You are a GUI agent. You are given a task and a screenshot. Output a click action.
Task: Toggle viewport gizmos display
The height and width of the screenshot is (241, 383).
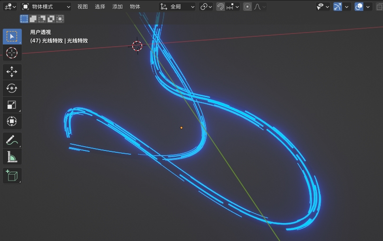point(338,7)
